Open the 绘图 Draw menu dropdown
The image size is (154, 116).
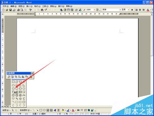6,110
